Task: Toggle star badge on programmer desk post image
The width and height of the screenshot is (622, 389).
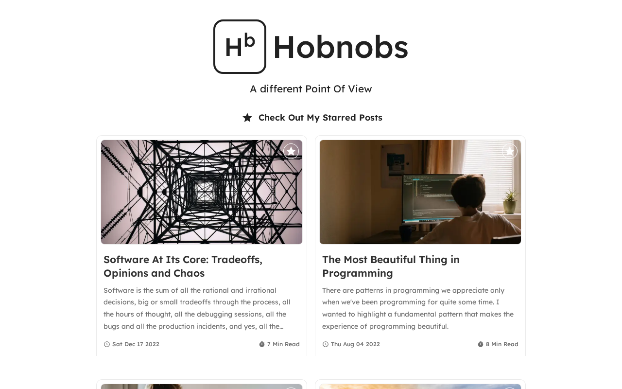Action: pos(510,151)
